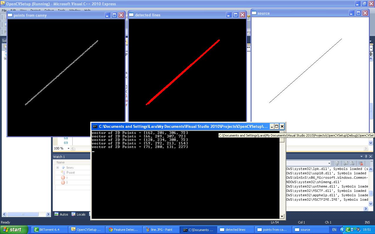Click the red line in detected lines window
The image size is (375, 234).
pyautogui.click(x=183, y=72)
